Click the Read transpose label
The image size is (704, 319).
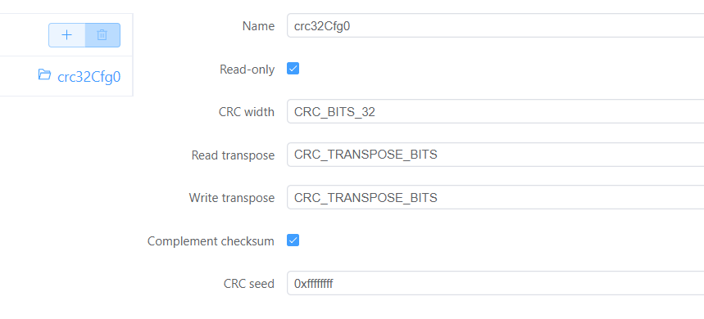coord(233,155)
